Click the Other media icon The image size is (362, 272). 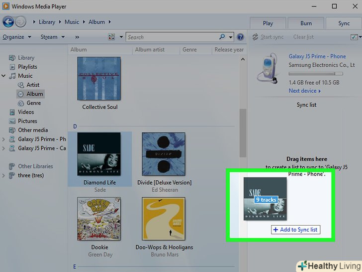(12, 130)
